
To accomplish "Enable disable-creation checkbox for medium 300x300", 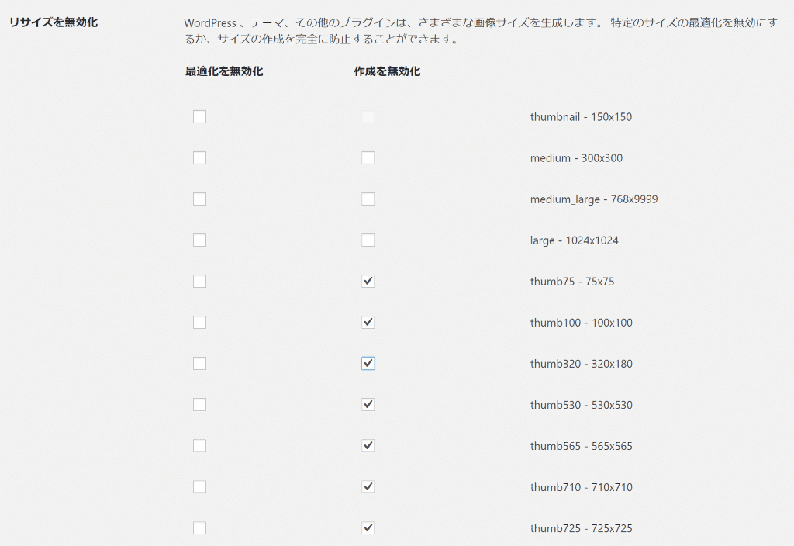I will pyautogui.click(x=368, y=158).
